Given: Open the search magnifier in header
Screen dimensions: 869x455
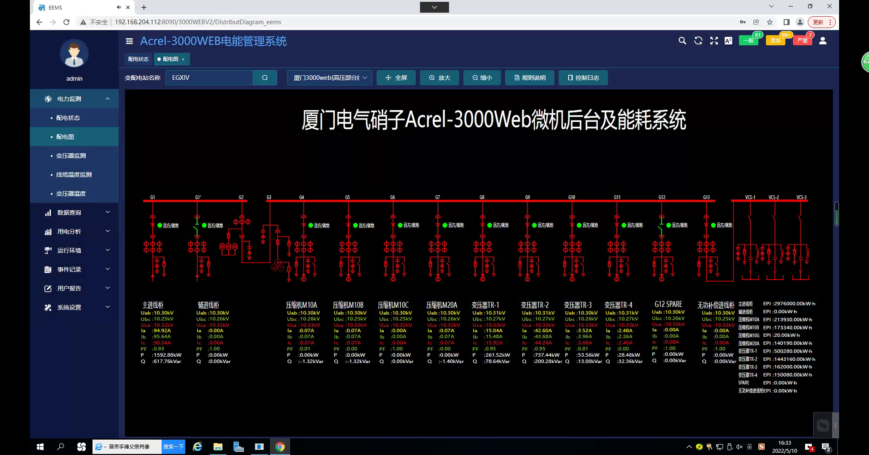Looking at the screenshot, I should pyautogui.click(x=682, y=41).
